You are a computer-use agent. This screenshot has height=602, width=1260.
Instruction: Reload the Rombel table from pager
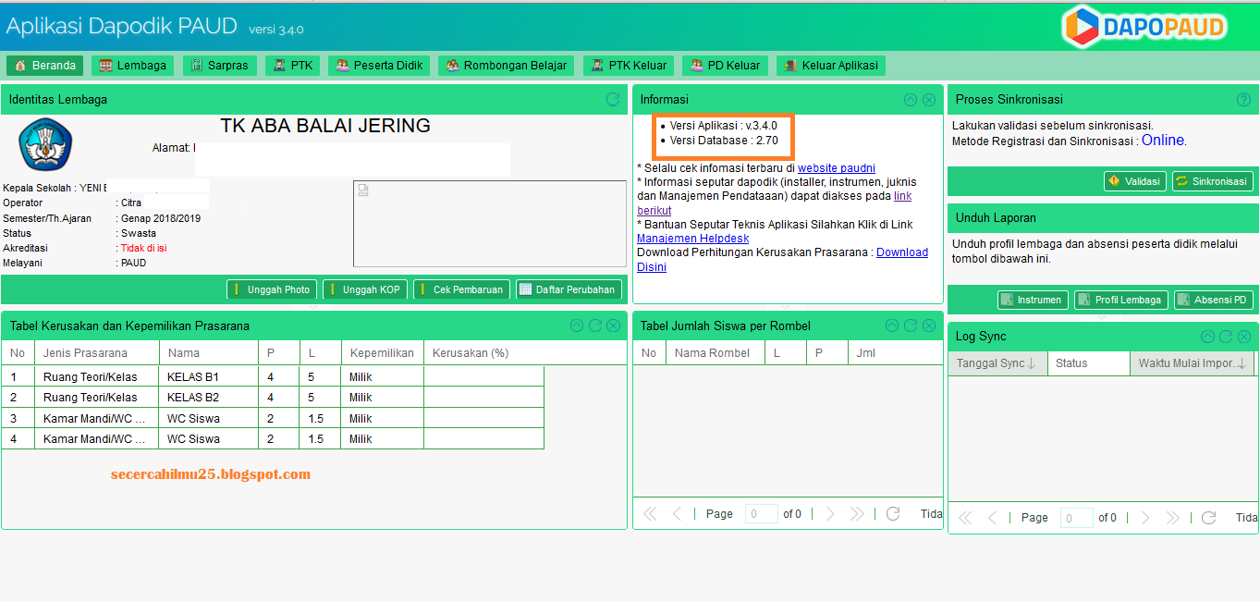pyautogui.click(x=893, y=513)
